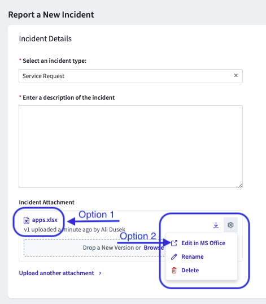Image resolution: width=266 pixels, height=304 pixels.
Task: Click the resize handle of the description box
Action: pyautogui.click(x=240, y=186)
